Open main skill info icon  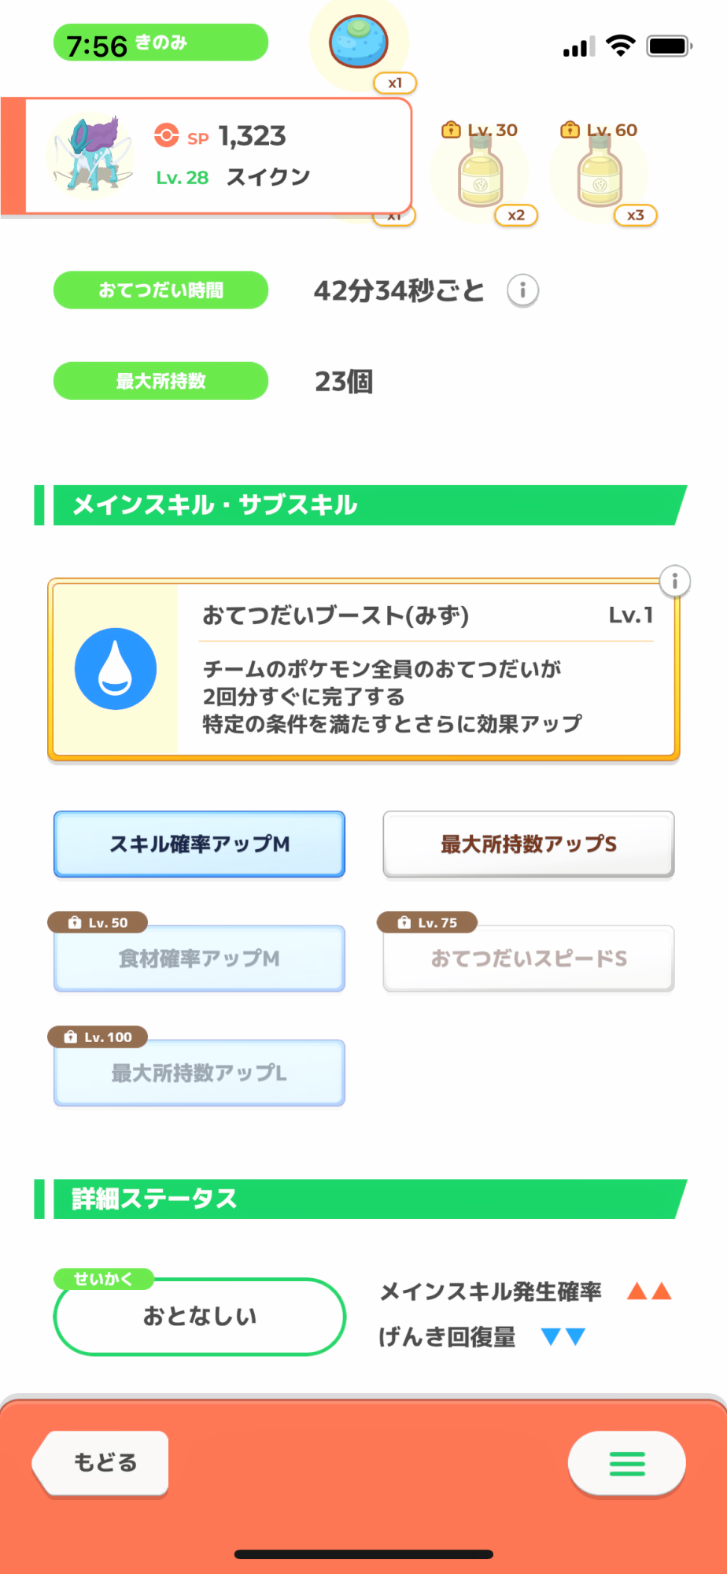click(x=674, y=582)
